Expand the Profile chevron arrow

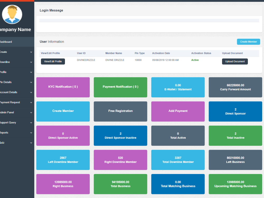tap(31, 72)
